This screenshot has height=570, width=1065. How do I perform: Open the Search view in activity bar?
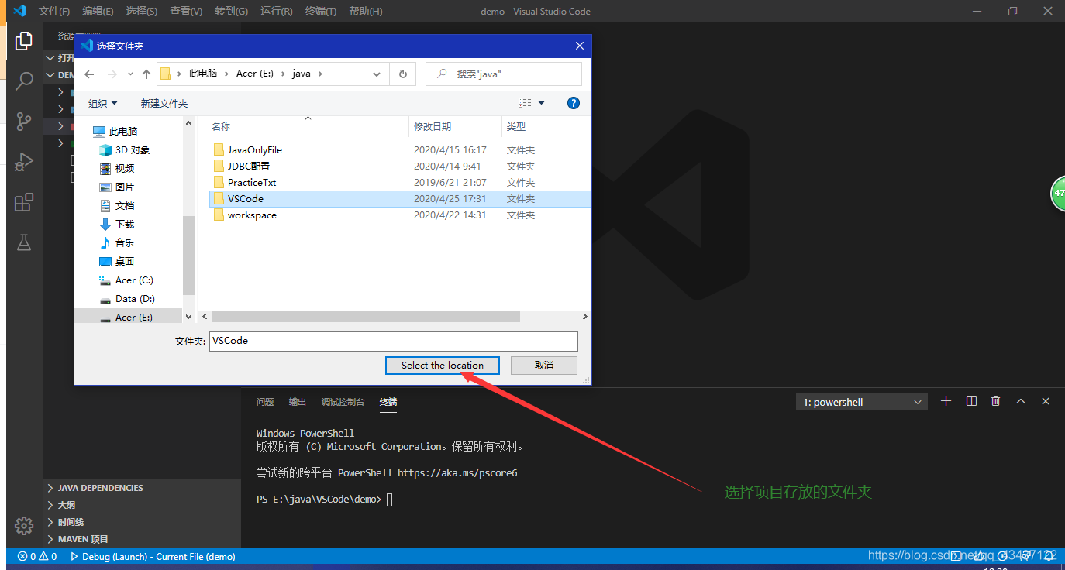(x=24, y=81)
